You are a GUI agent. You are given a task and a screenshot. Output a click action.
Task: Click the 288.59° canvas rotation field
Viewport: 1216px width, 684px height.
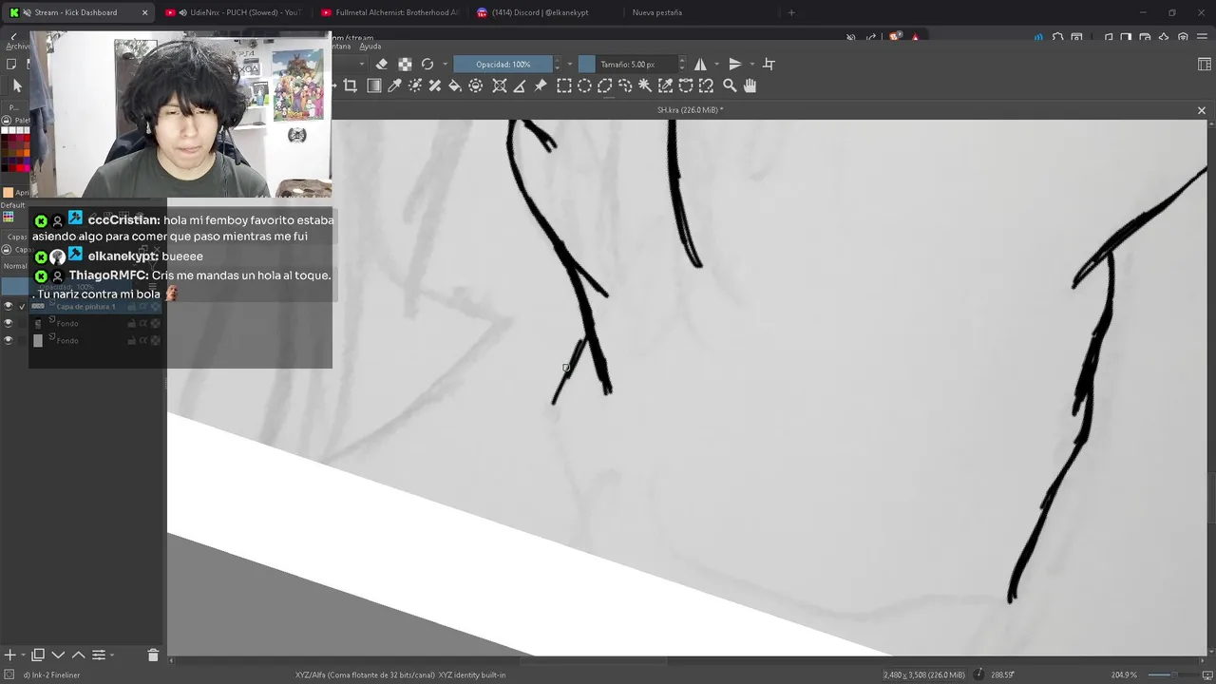1003,674
